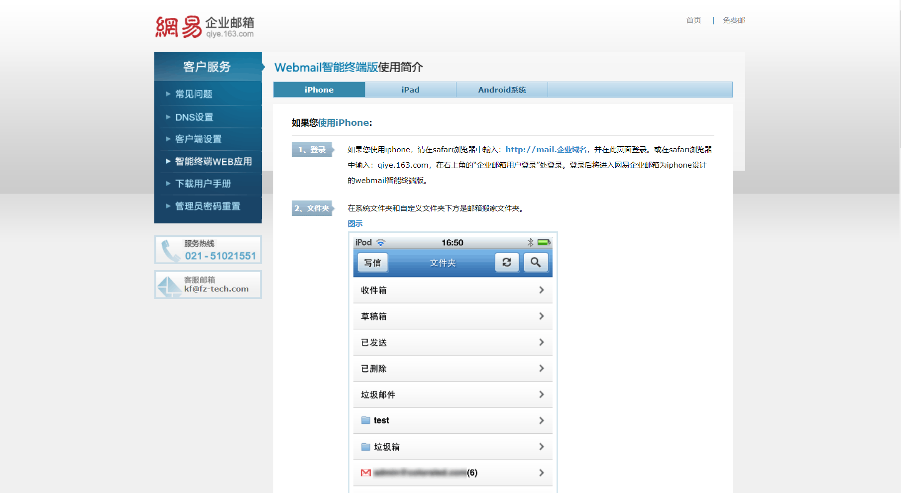Open 常见问题 in the sidebar
901x493 pixels.
194,94
